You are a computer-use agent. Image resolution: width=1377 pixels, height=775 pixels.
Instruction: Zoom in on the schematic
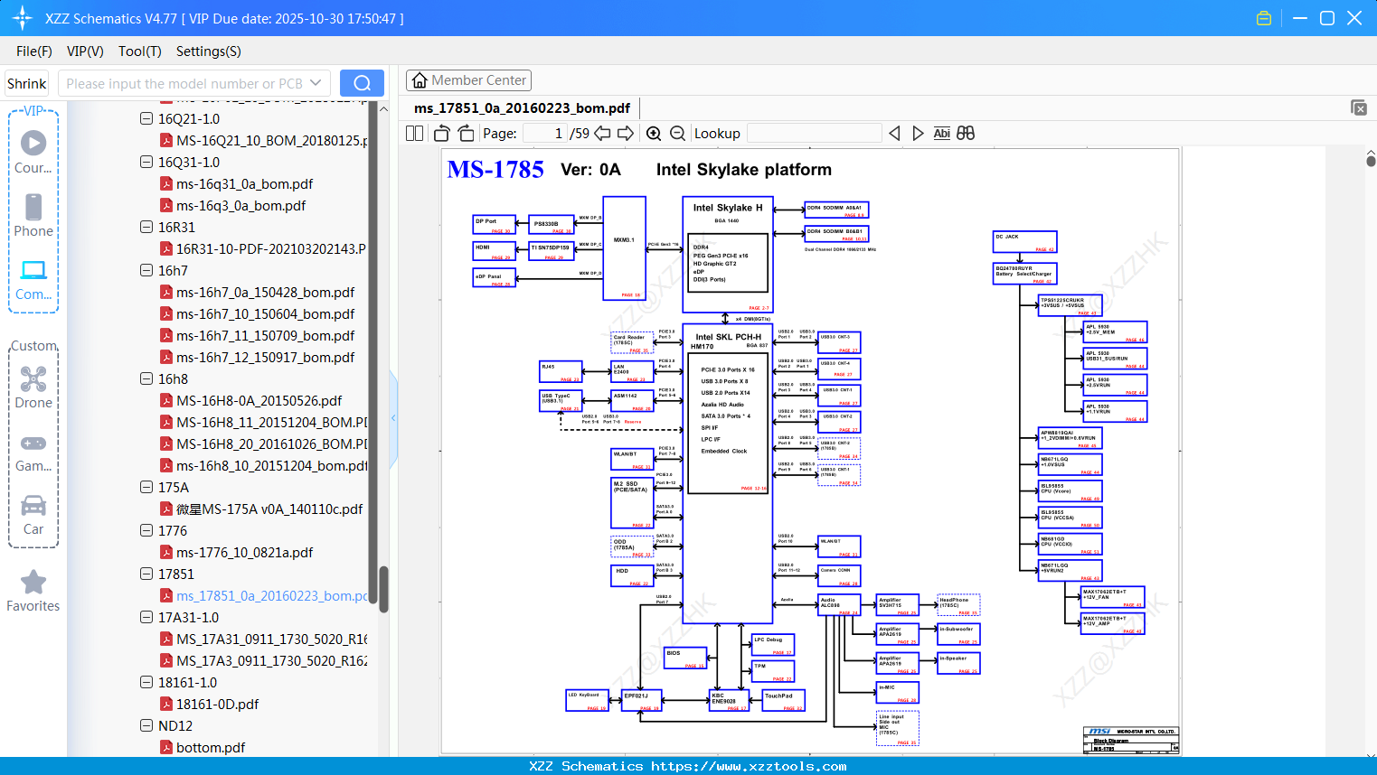click(654, 134)
